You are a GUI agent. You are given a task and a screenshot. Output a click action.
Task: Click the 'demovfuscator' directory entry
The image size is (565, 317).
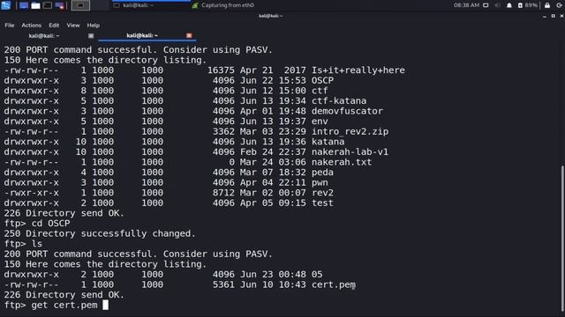[x=347, y=111]
